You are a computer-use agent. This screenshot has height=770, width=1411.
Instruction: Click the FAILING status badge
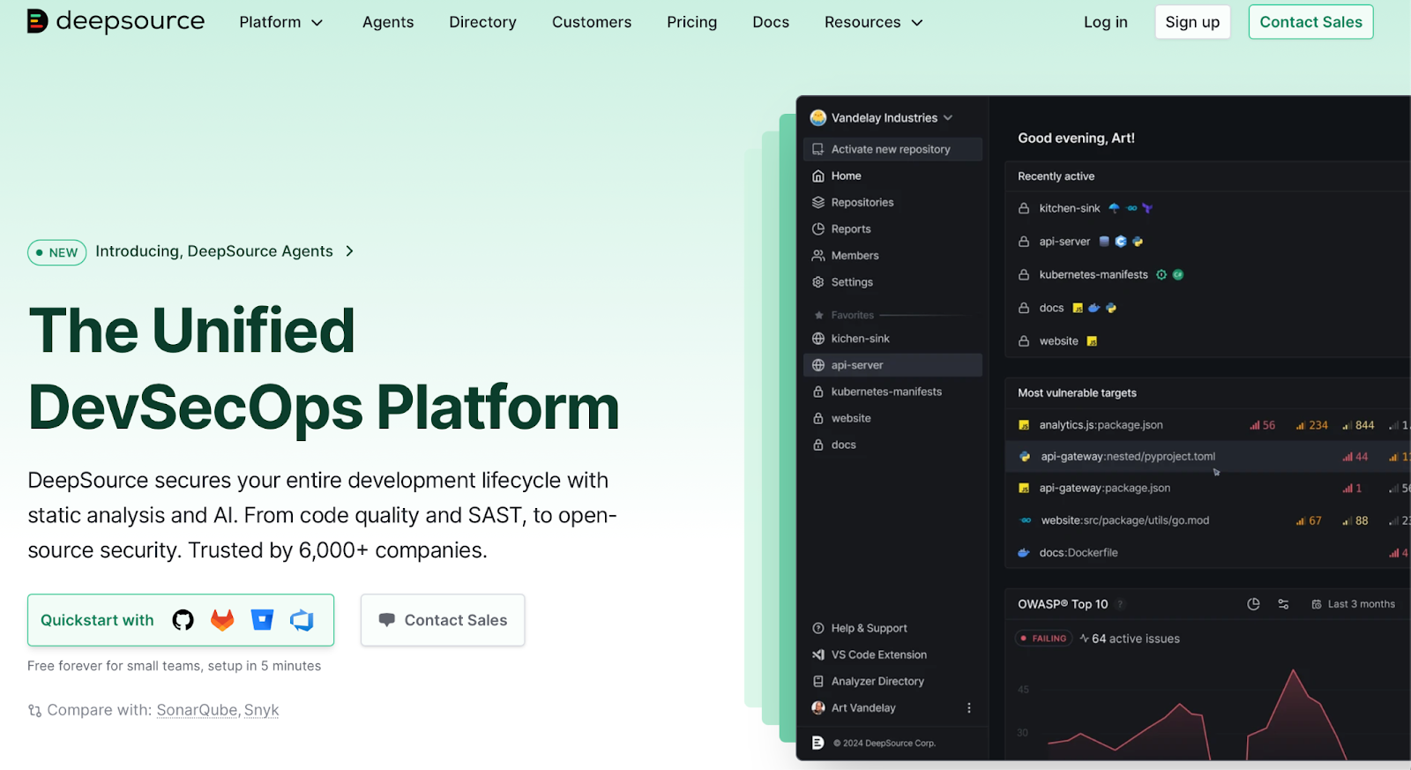tap(1043, 639)
